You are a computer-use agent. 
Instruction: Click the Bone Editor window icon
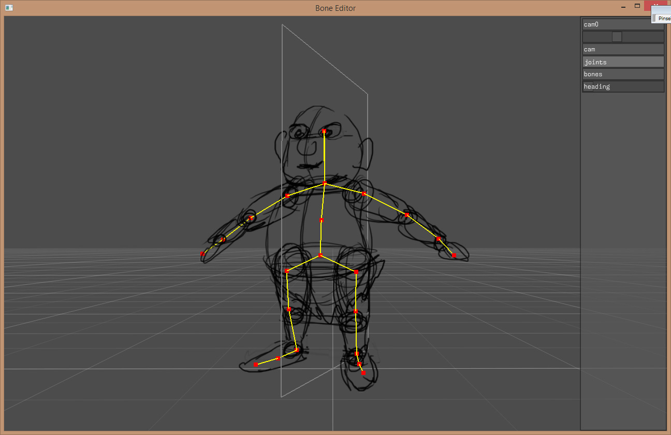(9, 8)
